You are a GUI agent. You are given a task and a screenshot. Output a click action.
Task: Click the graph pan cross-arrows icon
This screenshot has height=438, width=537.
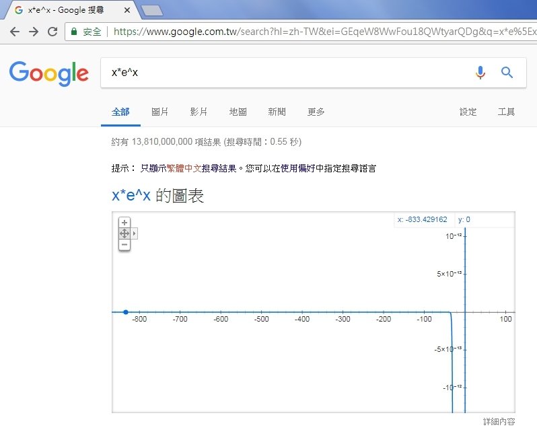click(x=124, y=233)
